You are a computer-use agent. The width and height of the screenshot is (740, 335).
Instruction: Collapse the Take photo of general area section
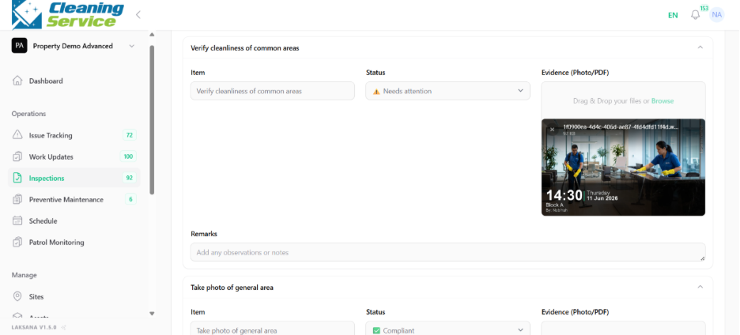(700, 287)
